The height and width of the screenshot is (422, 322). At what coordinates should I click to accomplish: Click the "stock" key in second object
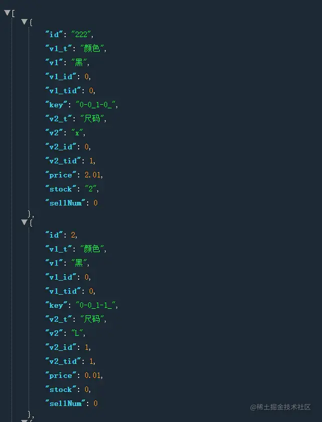[61, 389]
